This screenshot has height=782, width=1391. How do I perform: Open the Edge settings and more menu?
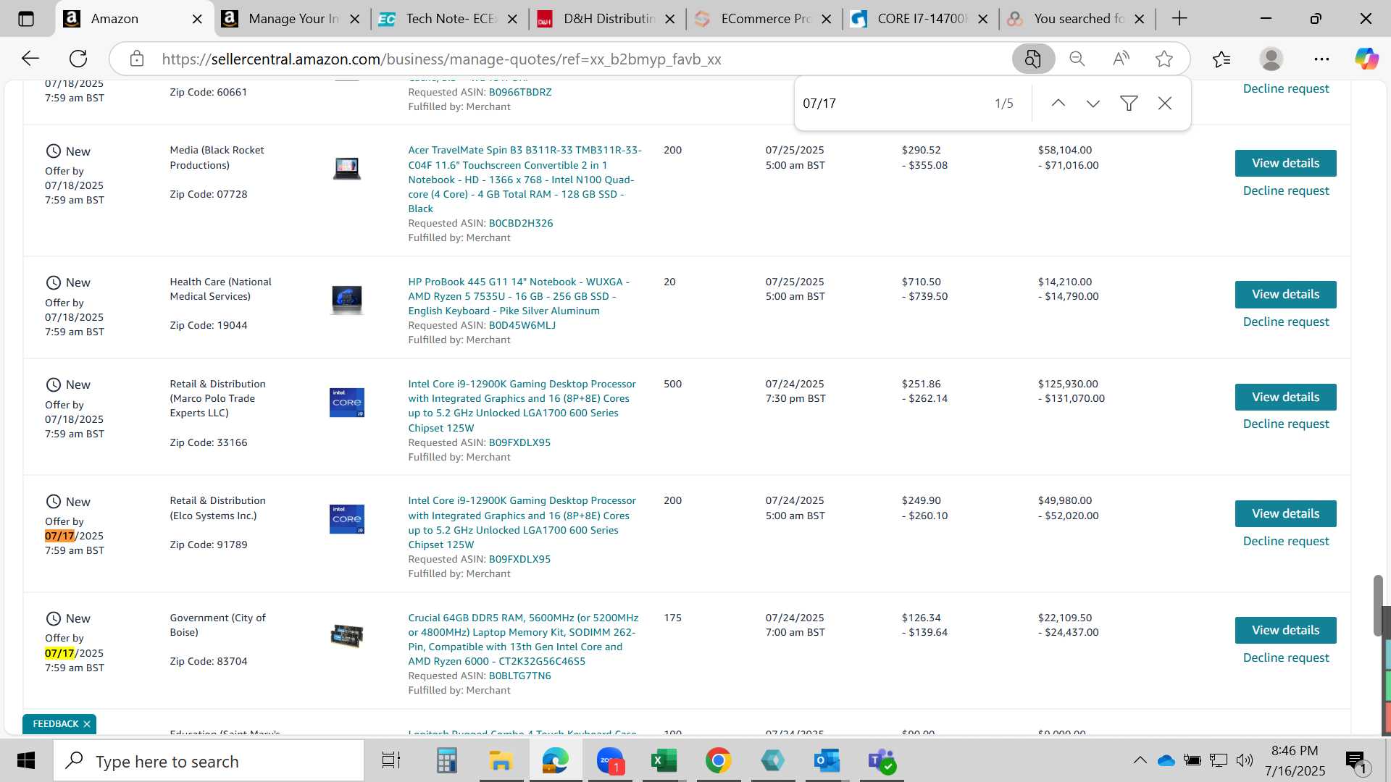click(1321, 59)
